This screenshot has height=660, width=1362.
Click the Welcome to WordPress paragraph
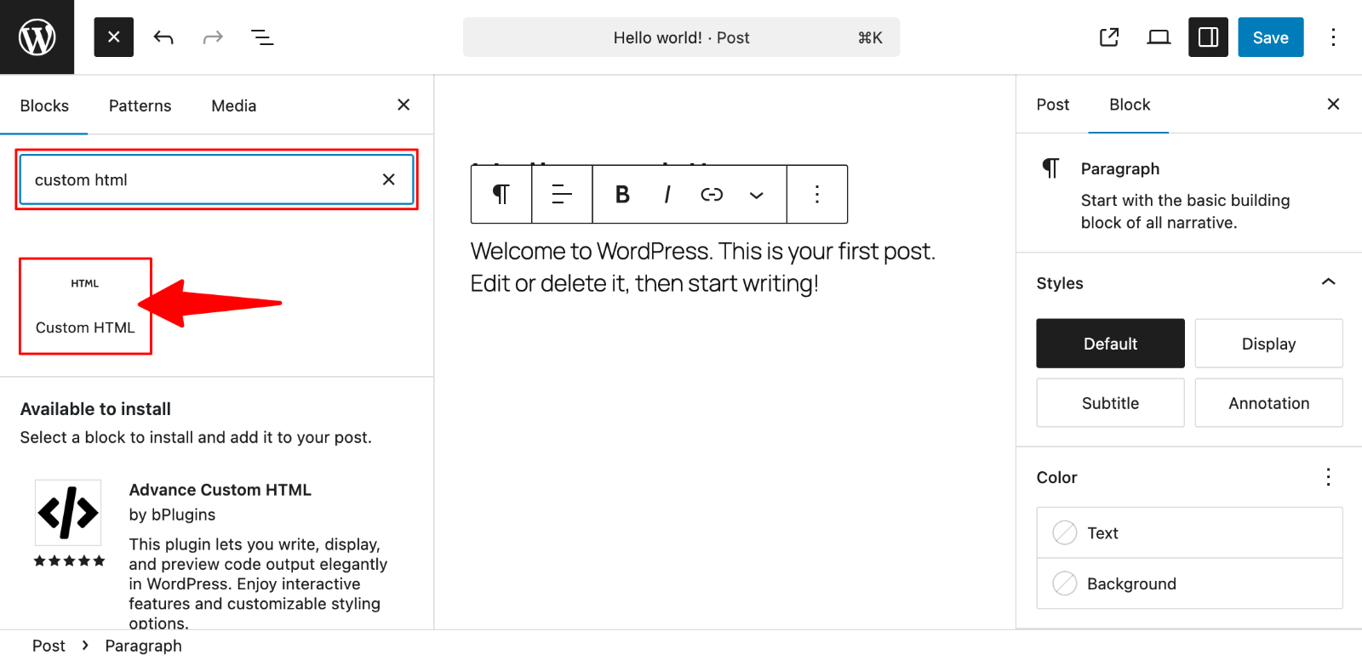[703, 267]
